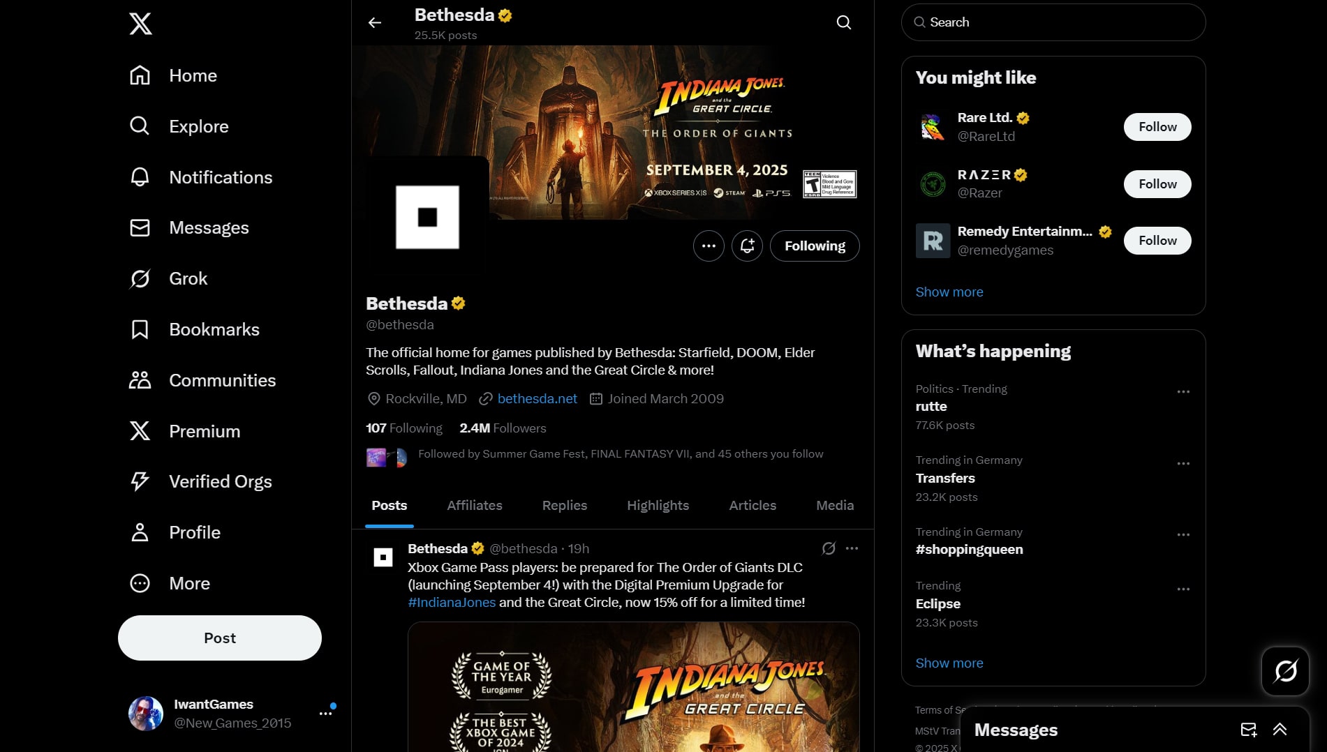
Task: Open more options for Transfers trend
Action: (x=1183, y=464)
